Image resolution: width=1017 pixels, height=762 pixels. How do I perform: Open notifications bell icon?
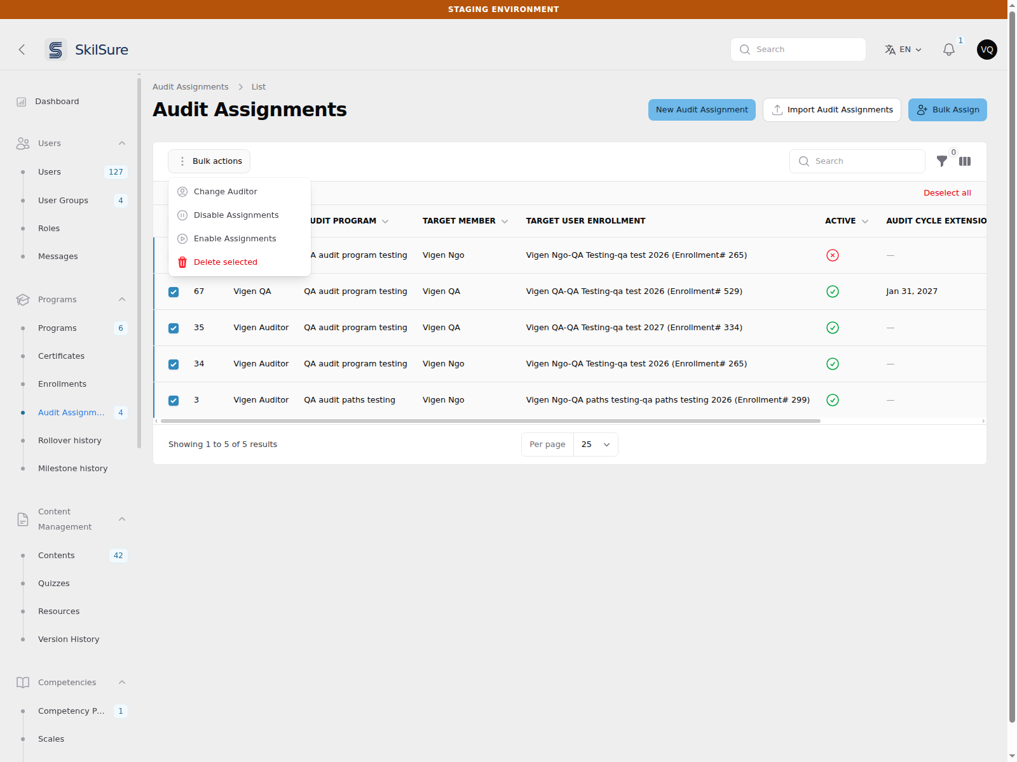pyautogui.click(x=948, y=50)
